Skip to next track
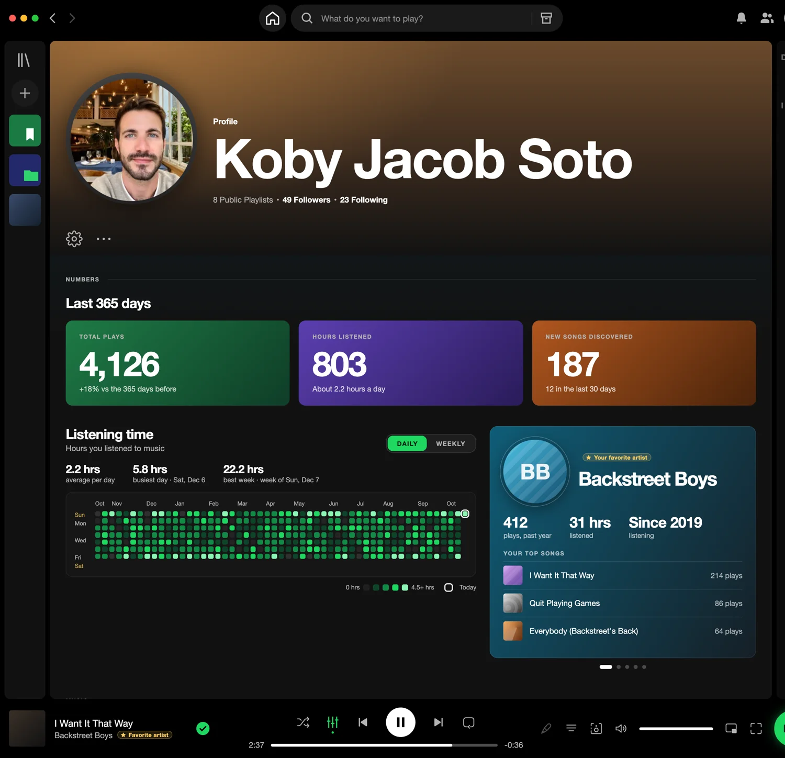This screenshot has width=785, height=758. tap(439, 722)
